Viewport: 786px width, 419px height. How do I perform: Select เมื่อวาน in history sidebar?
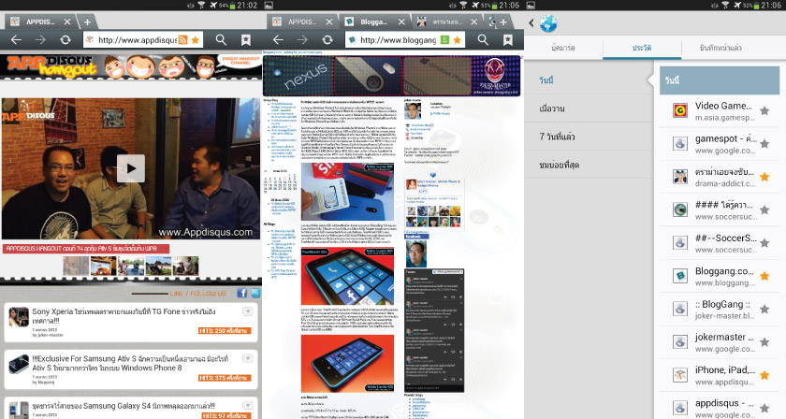589,108
